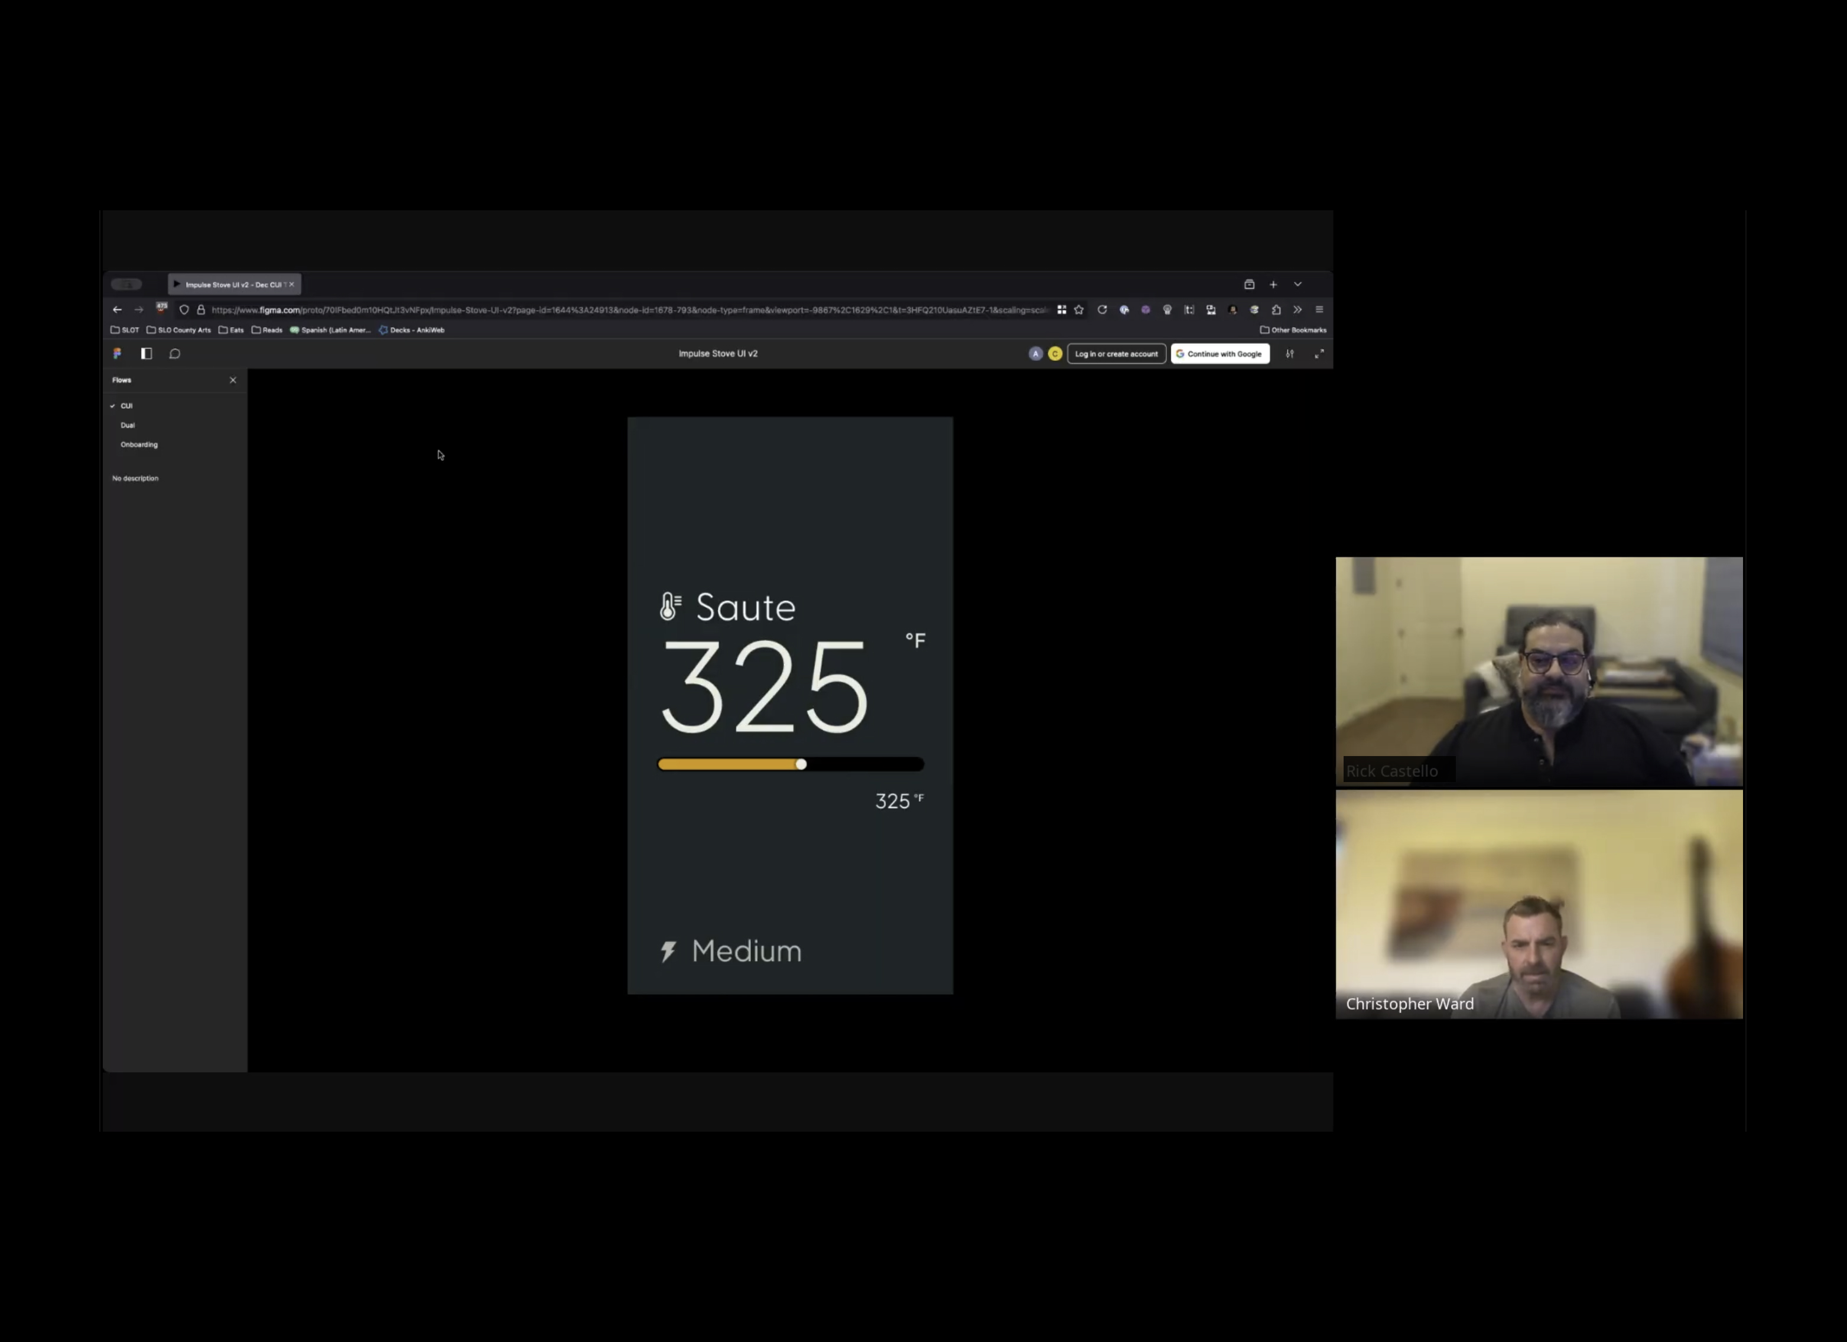Click Continue with Google button

point(1219,353)
